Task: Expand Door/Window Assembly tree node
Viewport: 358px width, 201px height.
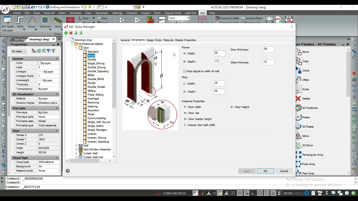Action: pos(76,149)
